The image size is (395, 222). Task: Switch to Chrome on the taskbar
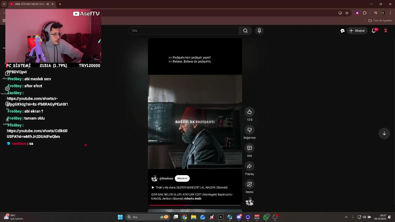[x=185, y=217]
